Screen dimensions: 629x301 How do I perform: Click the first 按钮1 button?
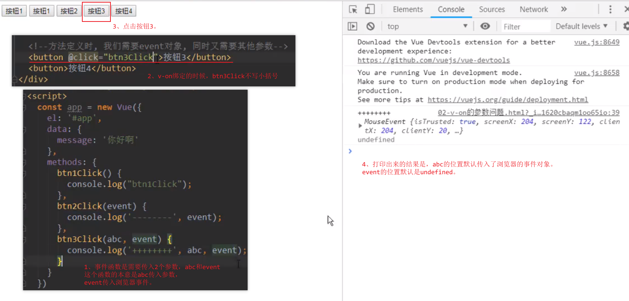point(14,11)
